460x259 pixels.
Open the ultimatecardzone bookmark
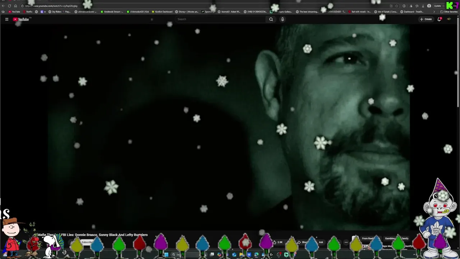point(86,12)
